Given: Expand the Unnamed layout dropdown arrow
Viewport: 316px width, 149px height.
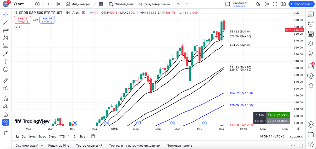Looking at the screenshot, I should pyautogui.click(x=250, y=4).
